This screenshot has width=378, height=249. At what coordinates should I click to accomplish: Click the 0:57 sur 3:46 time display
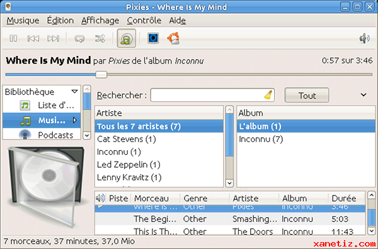[x=347, y=60]
